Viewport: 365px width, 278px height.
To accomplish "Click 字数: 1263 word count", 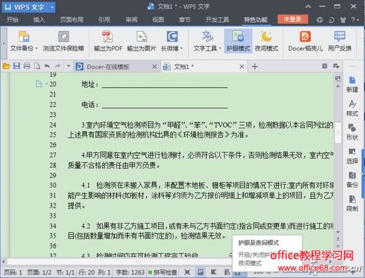I will 130,272.
